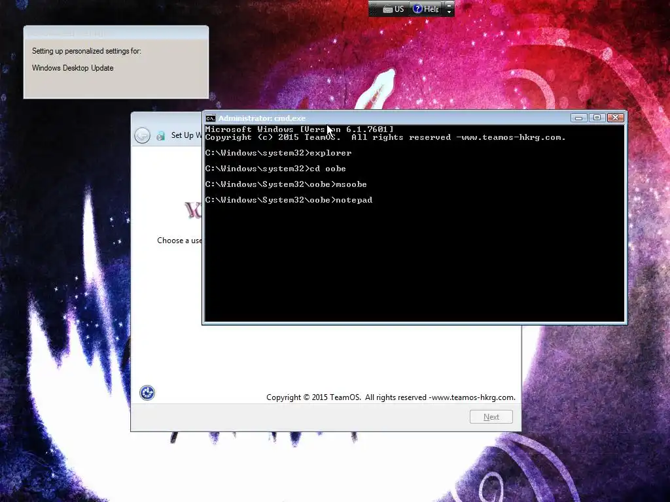Image resolution: width=670 pixels, height=502 pixels.
Task: Open language bar options dropdown arrow
Action: 449,12
